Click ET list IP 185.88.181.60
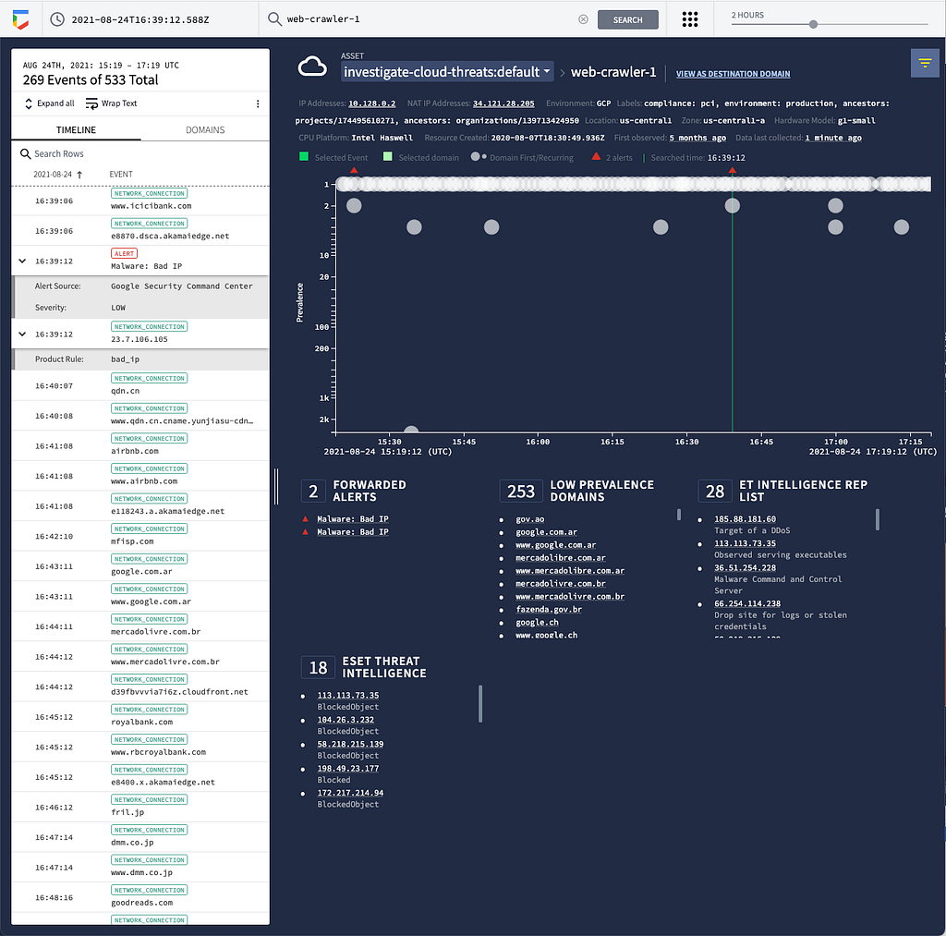946x936 pixels. (x=746, y=519)
